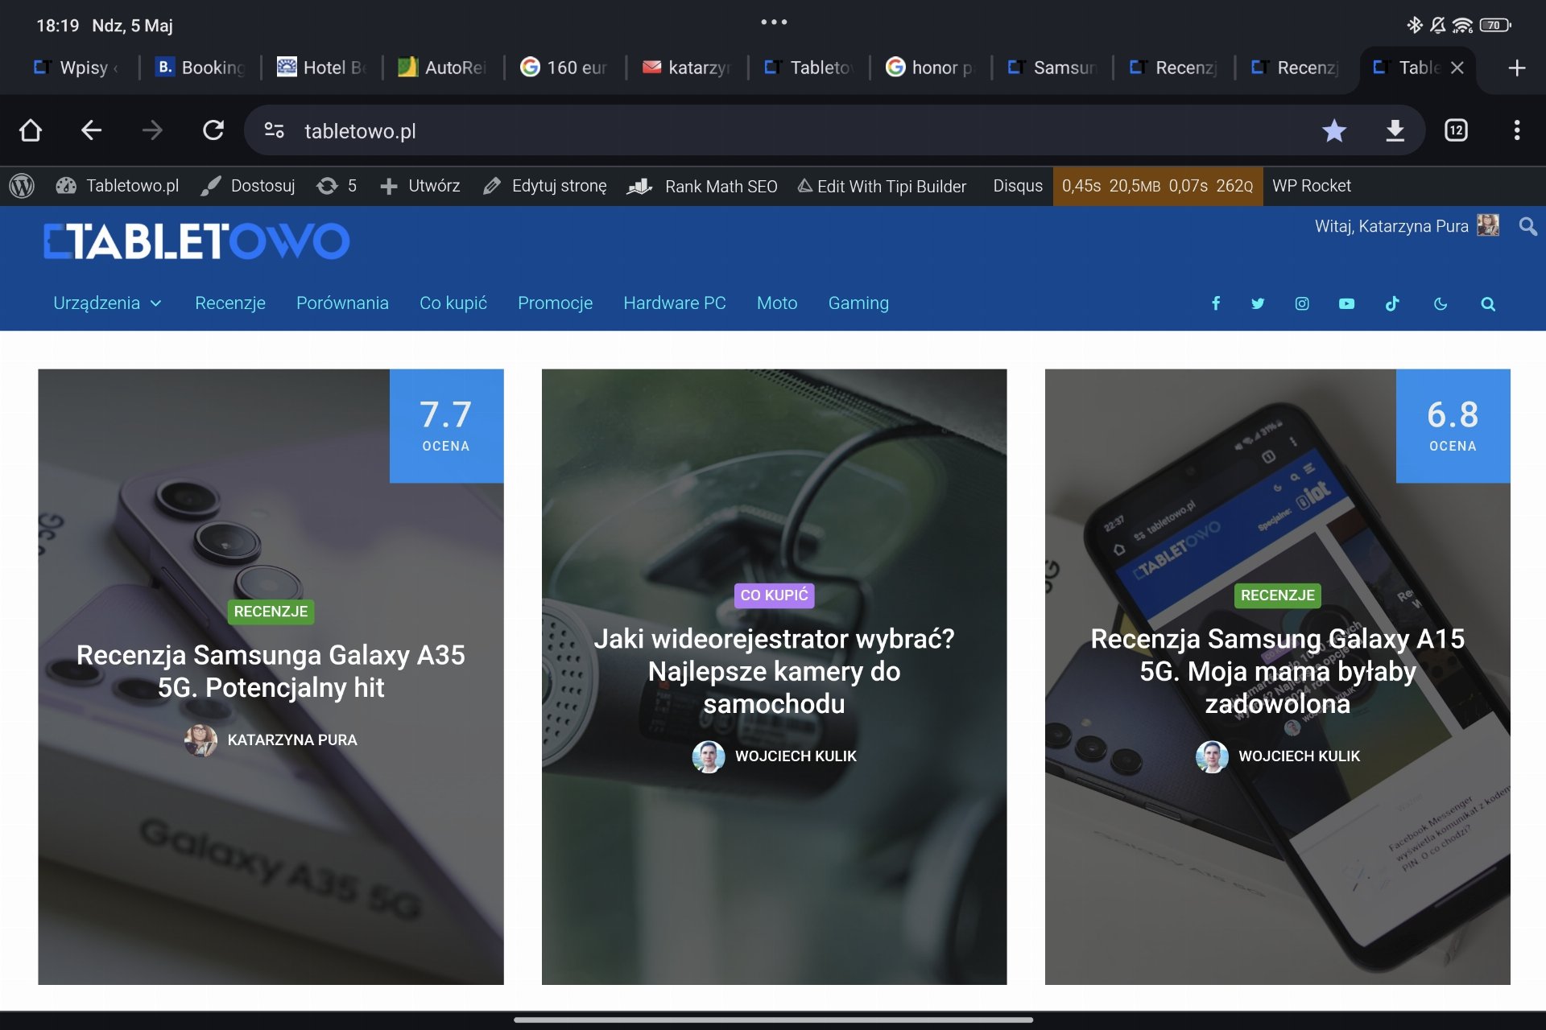The height and width of the screenshot is (1030, 1546).
Task: Open the Twitter social icon
Action: (x=1258, y=303)
